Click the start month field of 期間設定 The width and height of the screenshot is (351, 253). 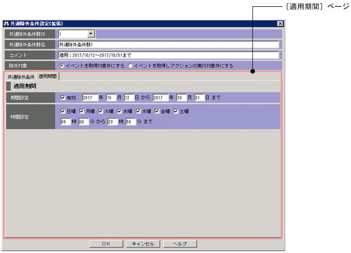tap(111, 98)
